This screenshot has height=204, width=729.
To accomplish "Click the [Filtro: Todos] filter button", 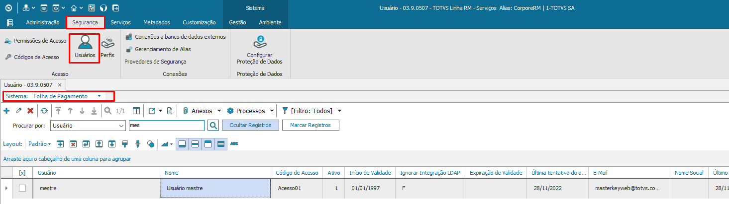I will (x=308, y=111).
